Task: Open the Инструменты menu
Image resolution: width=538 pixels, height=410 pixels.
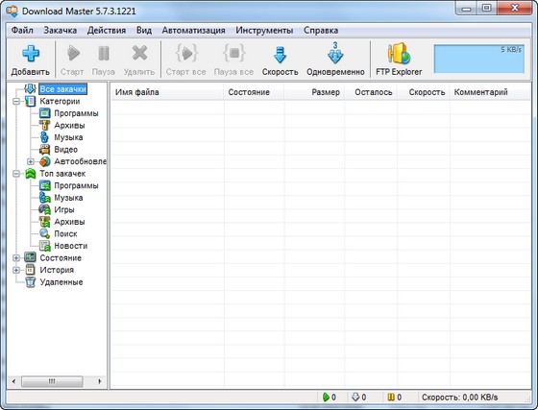Action: (x=264, y=30)
